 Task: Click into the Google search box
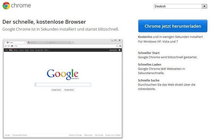click(63, 85)
